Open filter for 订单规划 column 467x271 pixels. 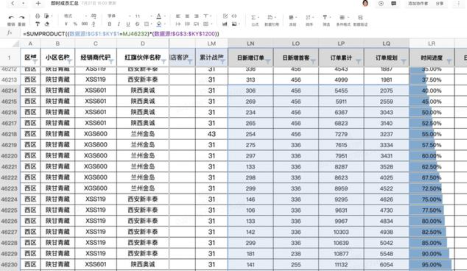point(403,61)
